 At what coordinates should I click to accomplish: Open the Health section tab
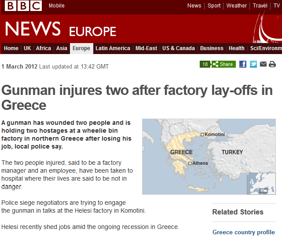tap(237, 48)
